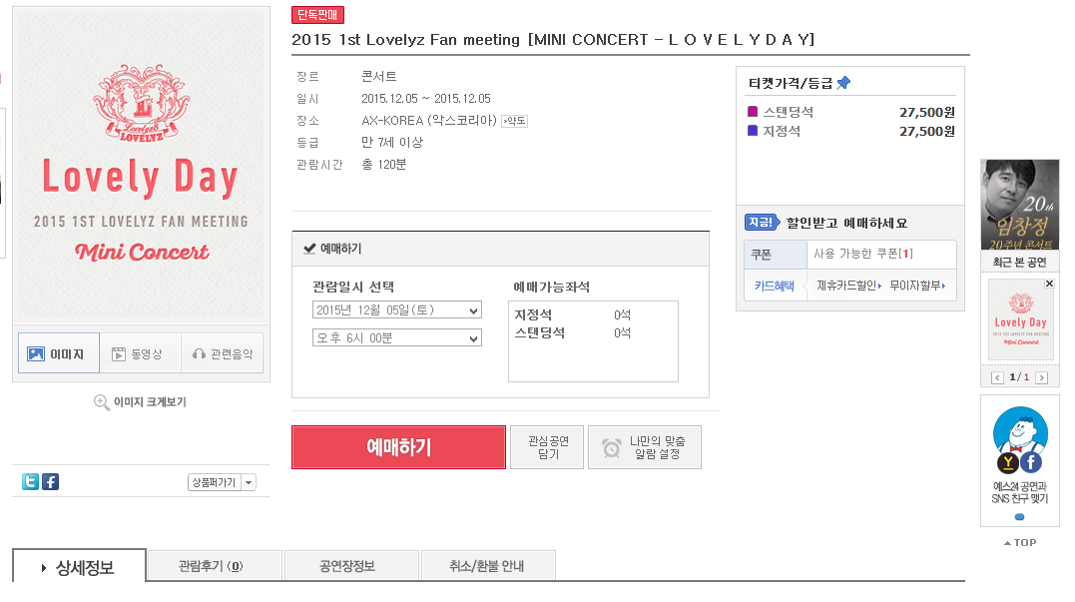
Task: Switch to the 관람후기 (0) tab
Action: click(214, 565)
